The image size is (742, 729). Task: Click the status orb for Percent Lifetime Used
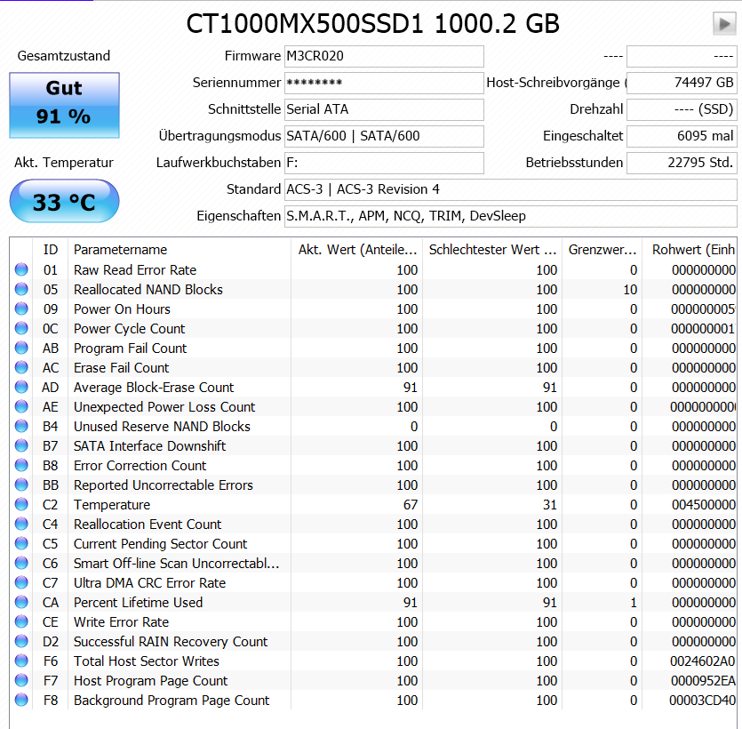coord(21,603)
